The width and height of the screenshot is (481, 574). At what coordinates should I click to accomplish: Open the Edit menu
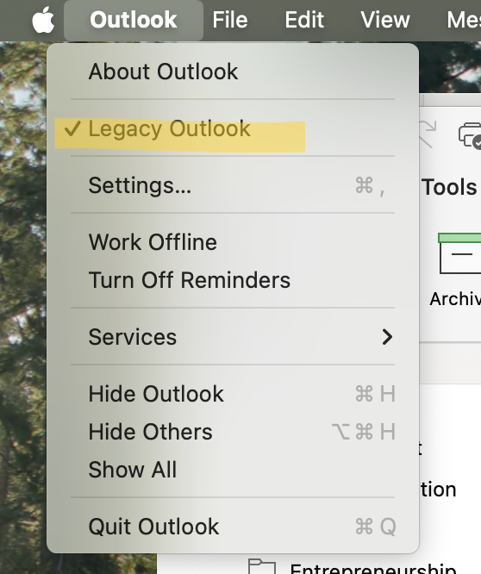[304, 20]
